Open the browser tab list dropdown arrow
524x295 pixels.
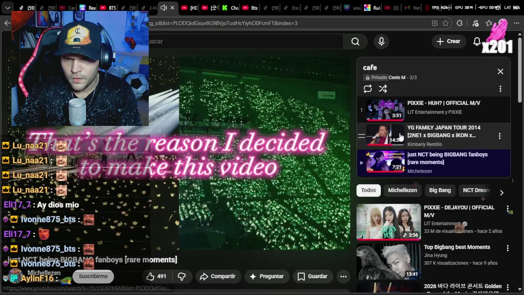[x=7, y=8]
